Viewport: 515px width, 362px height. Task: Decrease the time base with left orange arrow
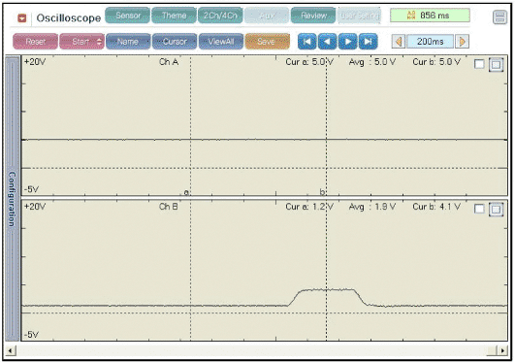[x=399, y=42]
